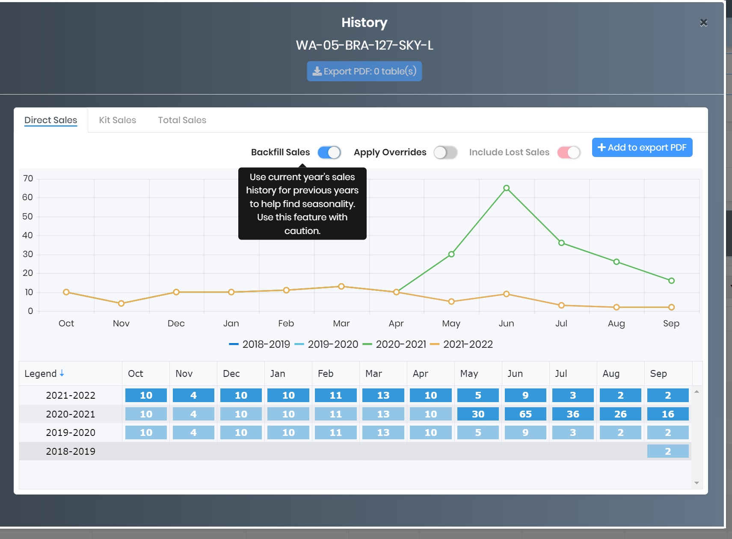Click the 16 cell for Sep 2020-2021
The image size is (732, 539).
668,414
